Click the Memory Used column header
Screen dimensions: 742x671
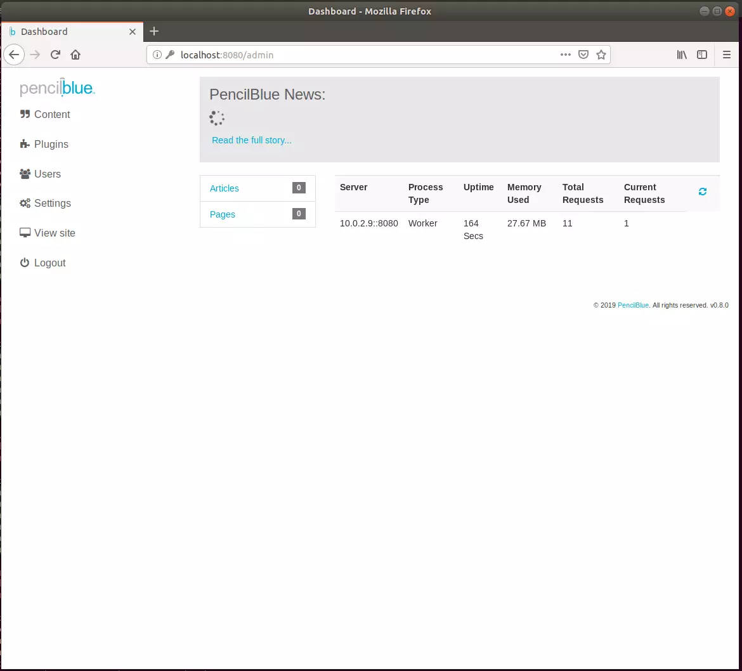524,193
